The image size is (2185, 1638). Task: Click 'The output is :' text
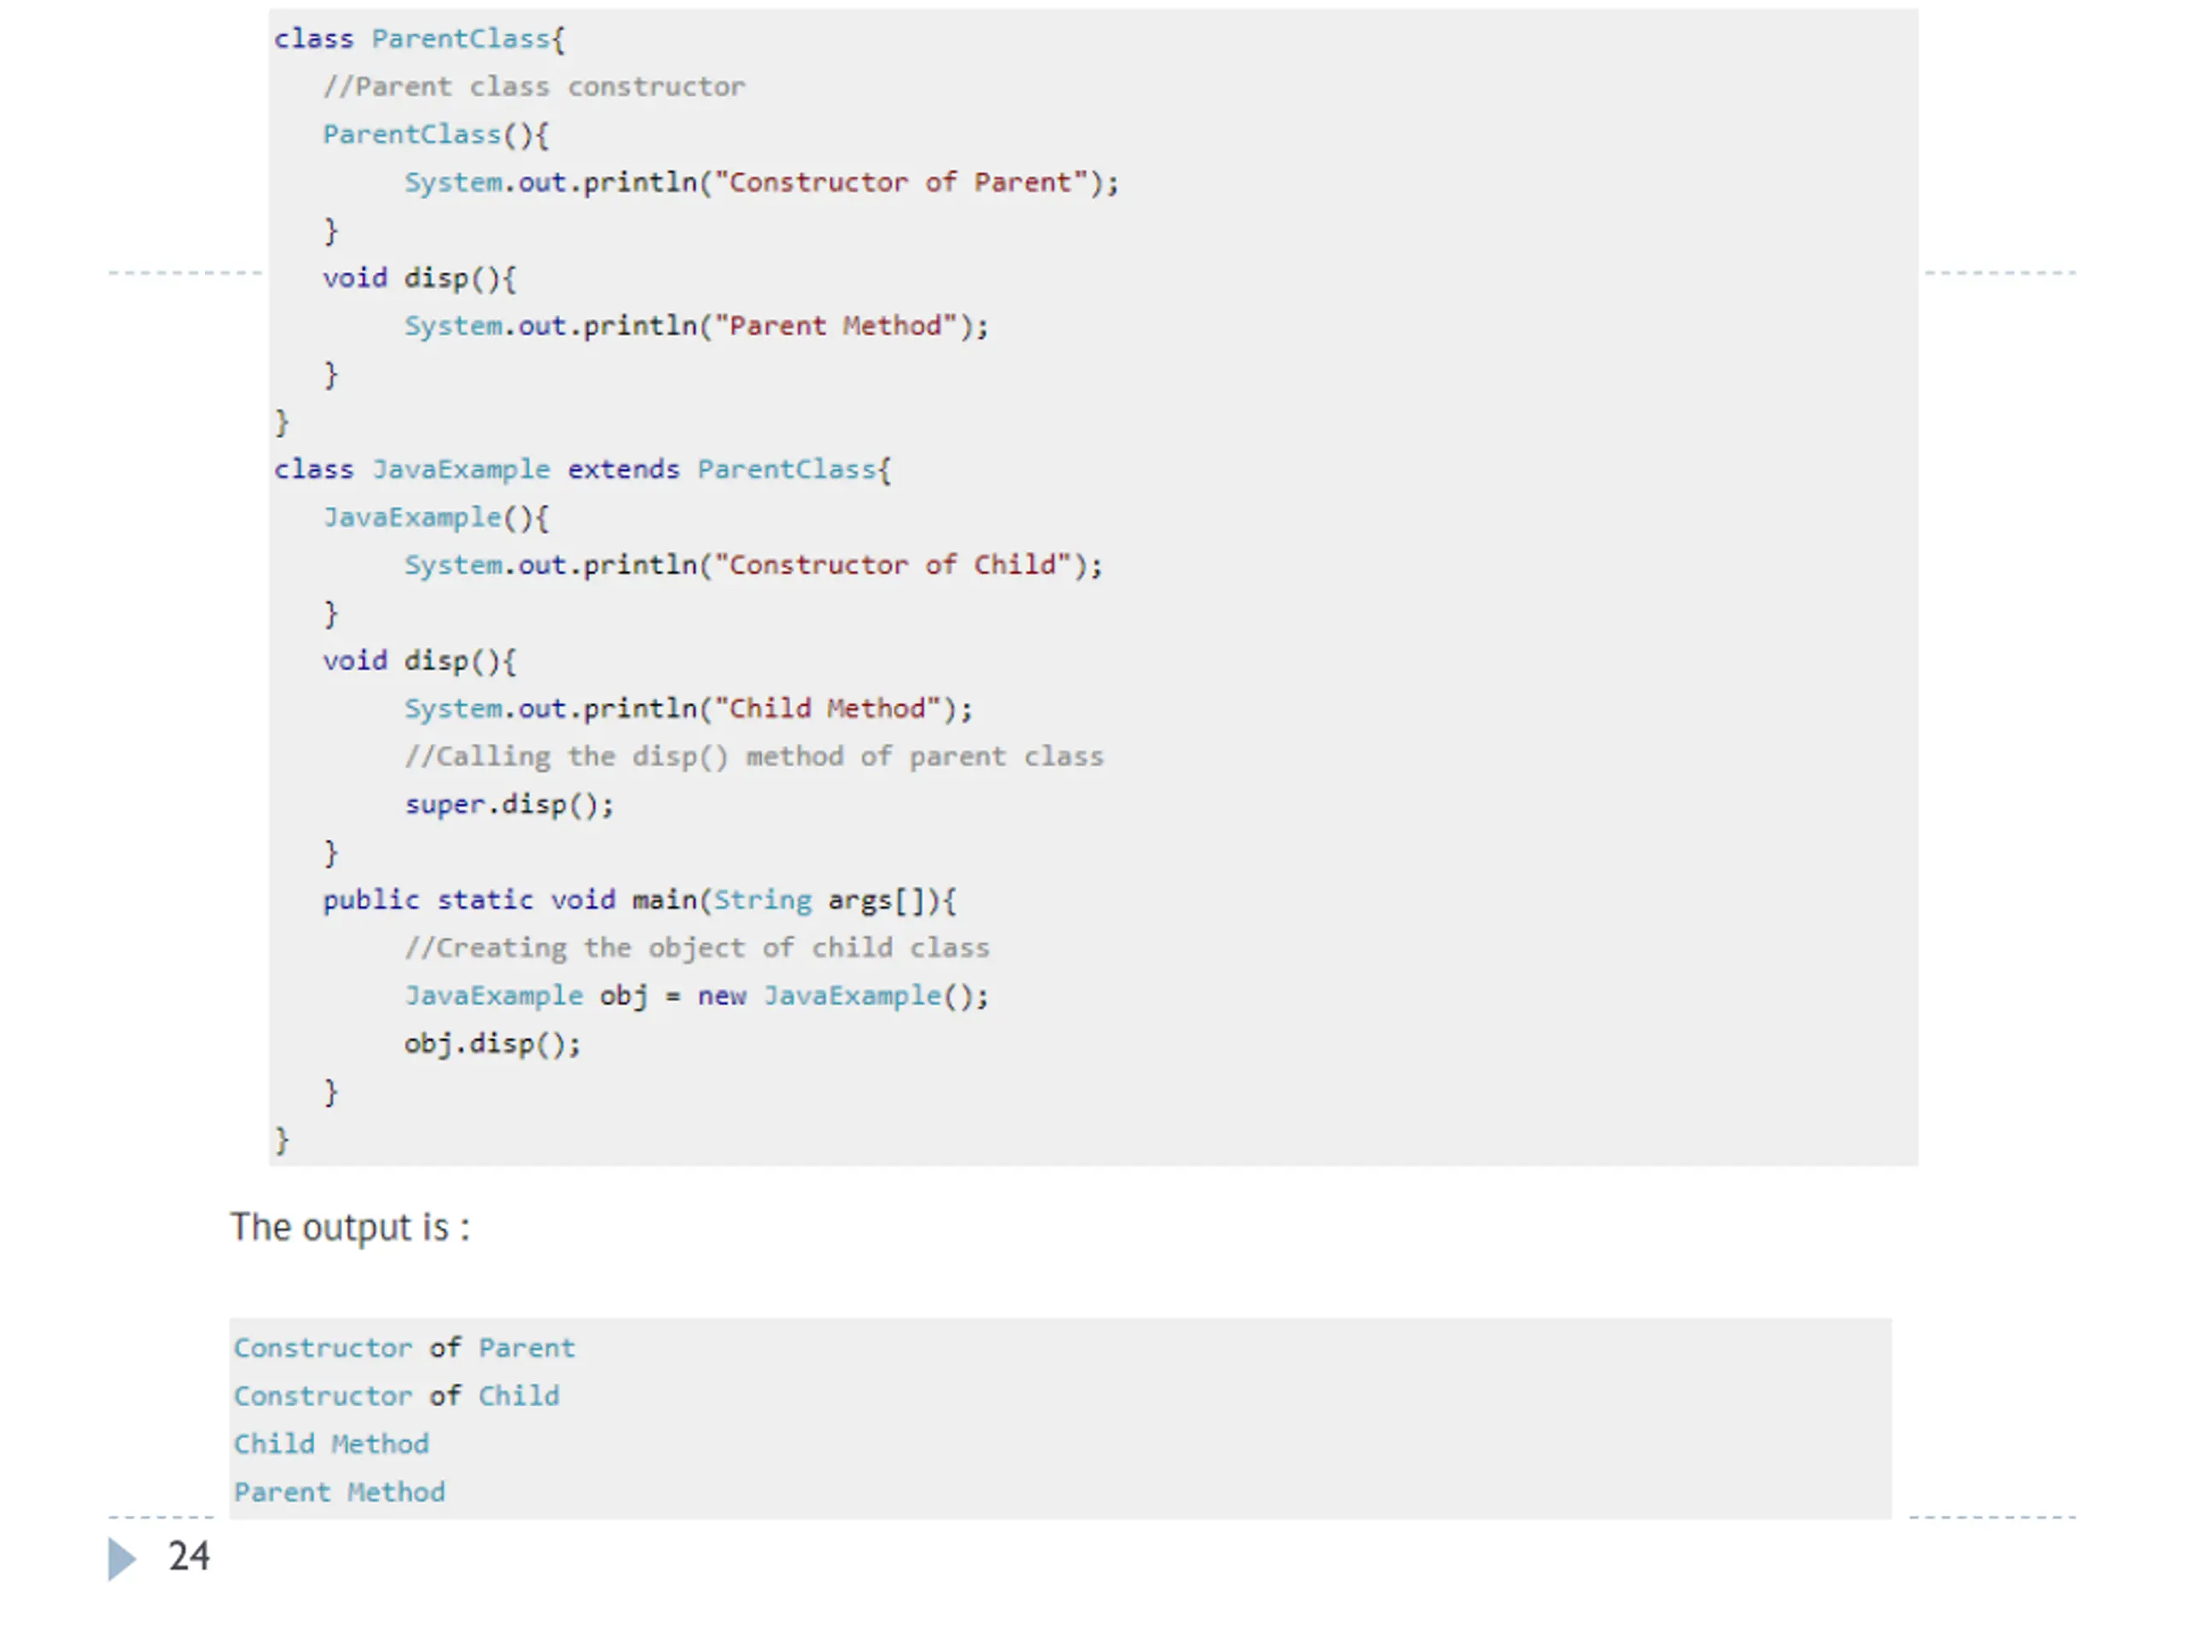[351, 1228]
